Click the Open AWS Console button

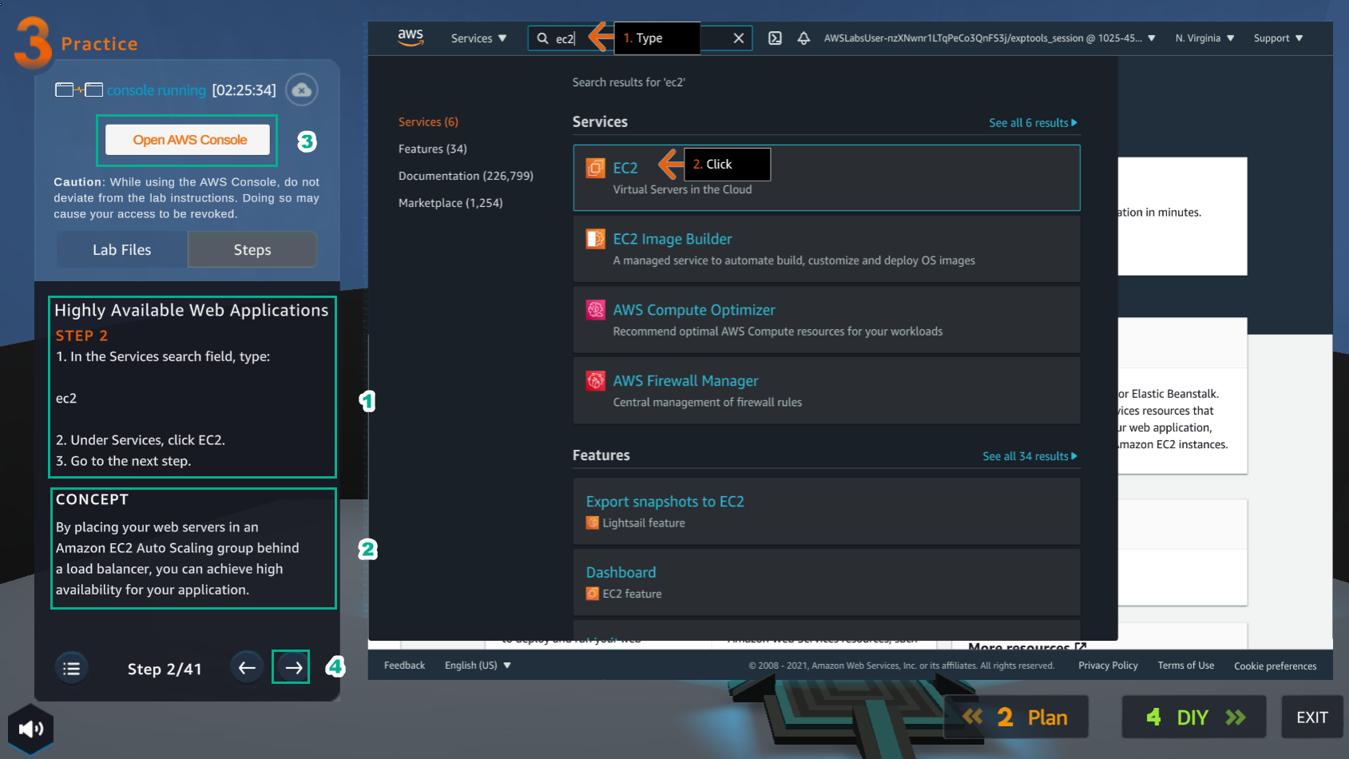tap(189, 140)
